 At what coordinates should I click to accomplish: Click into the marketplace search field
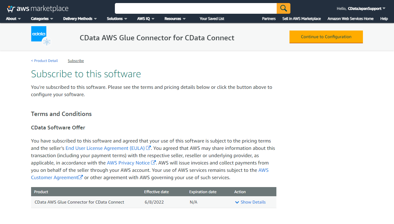pos(196,8)
